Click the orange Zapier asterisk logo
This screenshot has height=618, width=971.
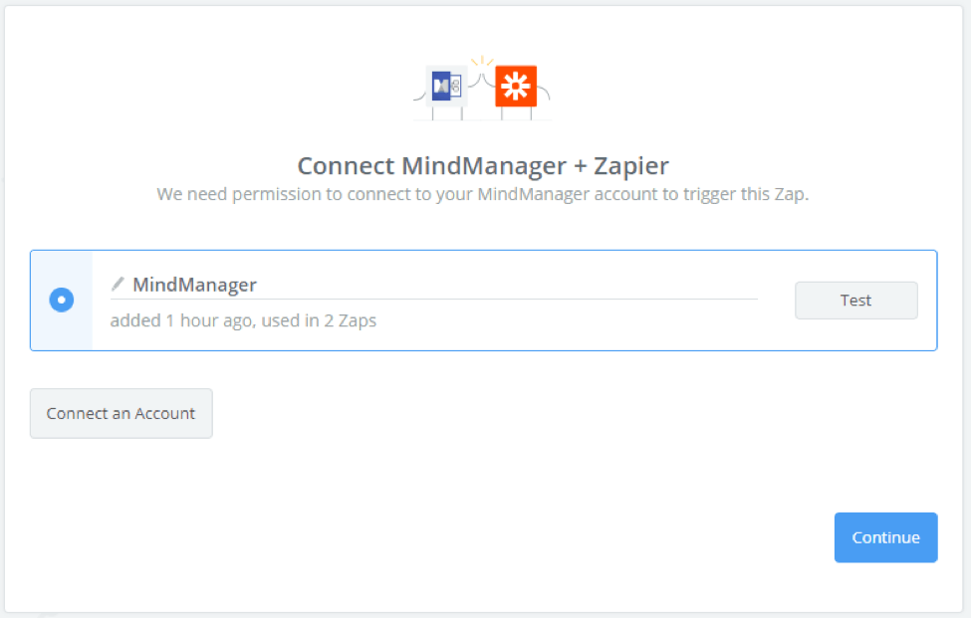click(x=516, y=86)
